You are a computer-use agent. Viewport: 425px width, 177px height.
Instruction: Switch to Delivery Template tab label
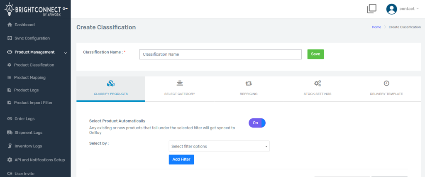tap(386, 94)
